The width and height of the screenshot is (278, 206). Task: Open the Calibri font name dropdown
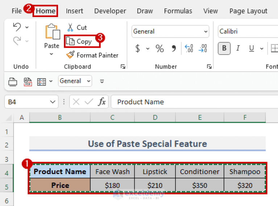point(248,31)
